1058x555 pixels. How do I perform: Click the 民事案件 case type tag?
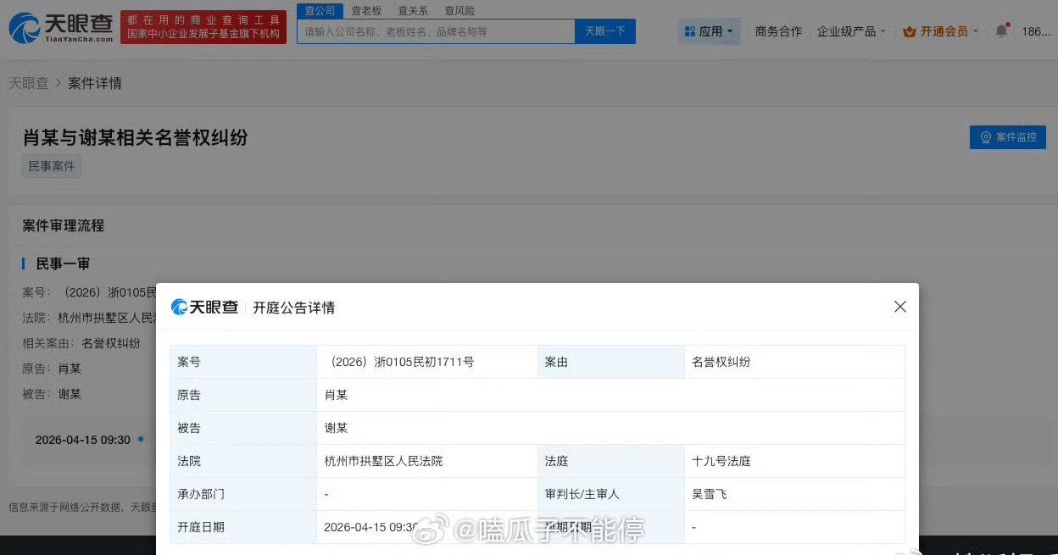tap(51, 166)
